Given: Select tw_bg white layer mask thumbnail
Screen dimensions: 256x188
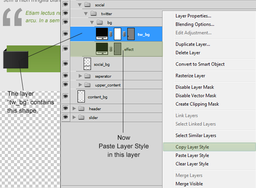Looking at the screenshot, I should point(118,34).
